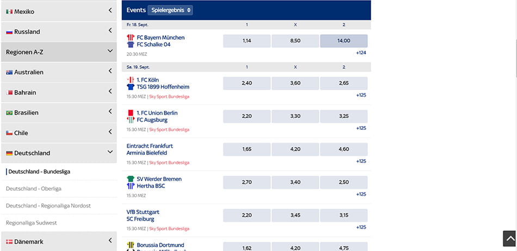Collapse the Regionen A-Z section
517x251 pixels.
110,51
